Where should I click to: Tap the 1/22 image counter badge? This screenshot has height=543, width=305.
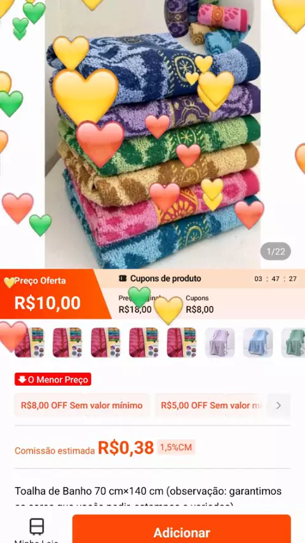(x=276, y=251)
